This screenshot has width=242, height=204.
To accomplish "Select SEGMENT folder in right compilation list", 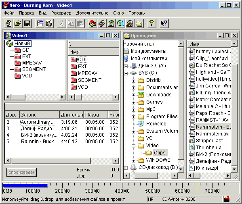I will (x=90, y=80).
